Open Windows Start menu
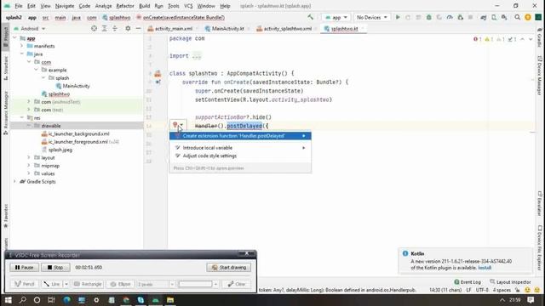 coord(8,300)
